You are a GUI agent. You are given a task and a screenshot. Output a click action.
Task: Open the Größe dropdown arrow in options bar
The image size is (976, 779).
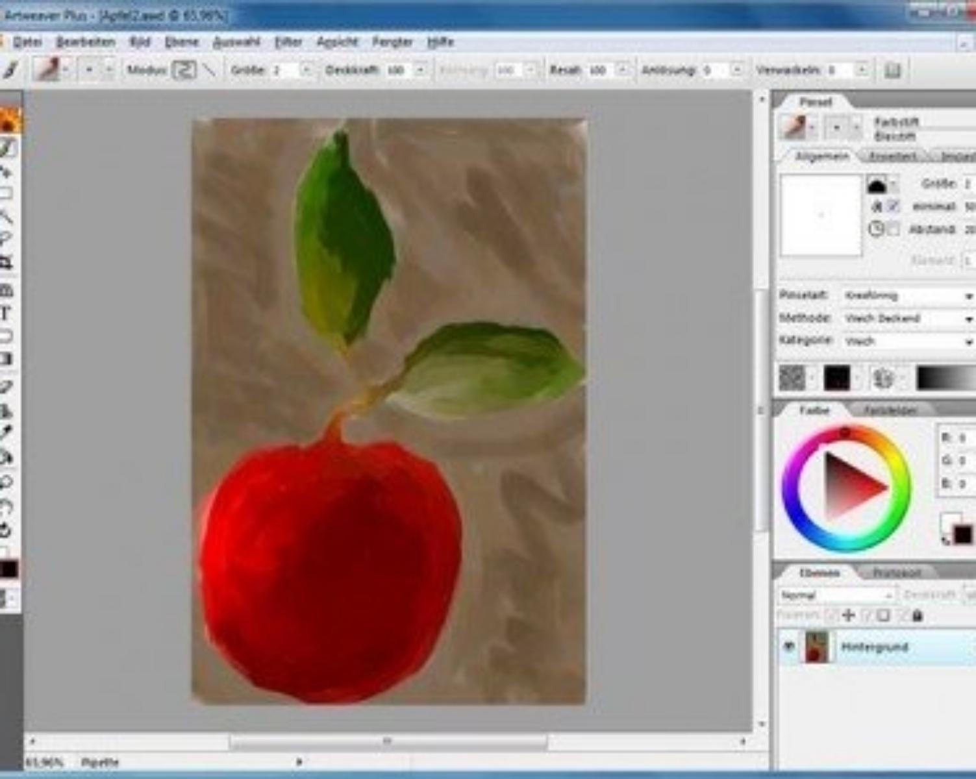(307, 70)
